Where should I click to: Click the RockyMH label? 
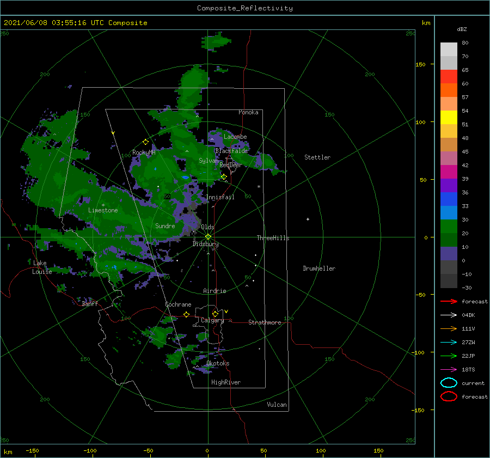(144, 152)
